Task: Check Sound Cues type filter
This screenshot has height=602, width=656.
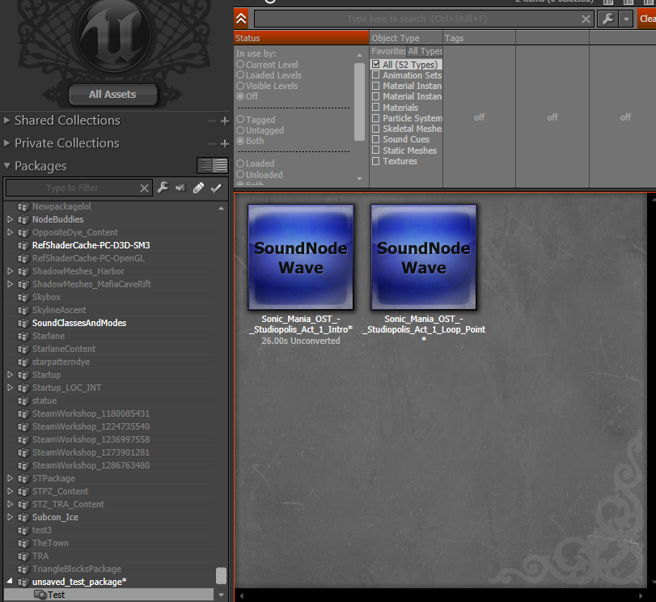Action: pyautogui.click(x=375, y=139)
